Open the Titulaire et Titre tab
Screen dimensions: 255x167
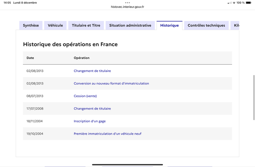tap(86, 25)
